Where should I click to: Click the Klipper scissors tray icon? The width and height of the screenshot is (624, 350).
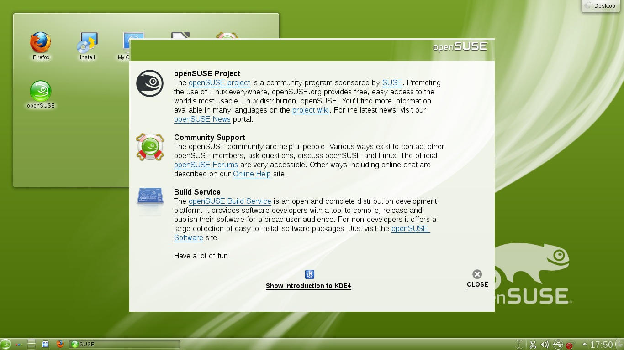(x=532, y=345)
